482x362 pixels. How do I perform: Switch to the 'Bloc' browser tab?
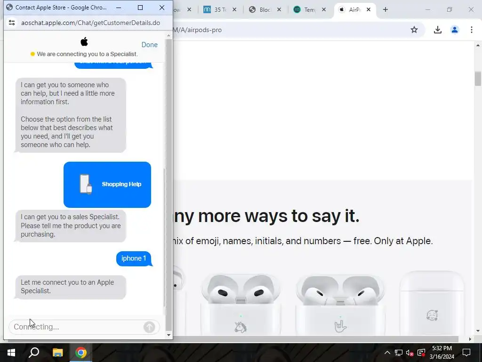(x=265, y=10)
